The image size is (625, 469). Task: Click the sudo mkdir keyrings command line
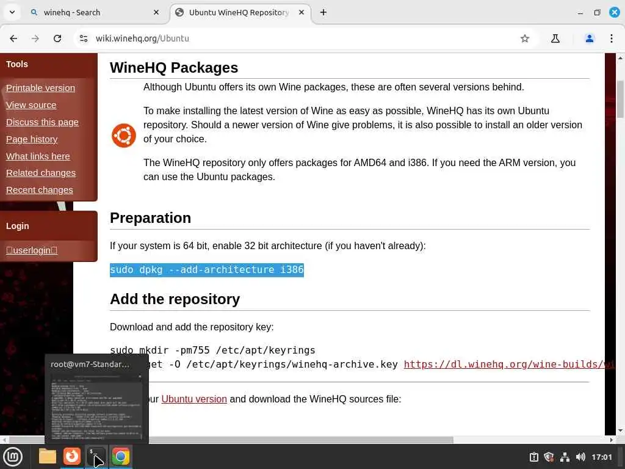click(x=212, y=350)
